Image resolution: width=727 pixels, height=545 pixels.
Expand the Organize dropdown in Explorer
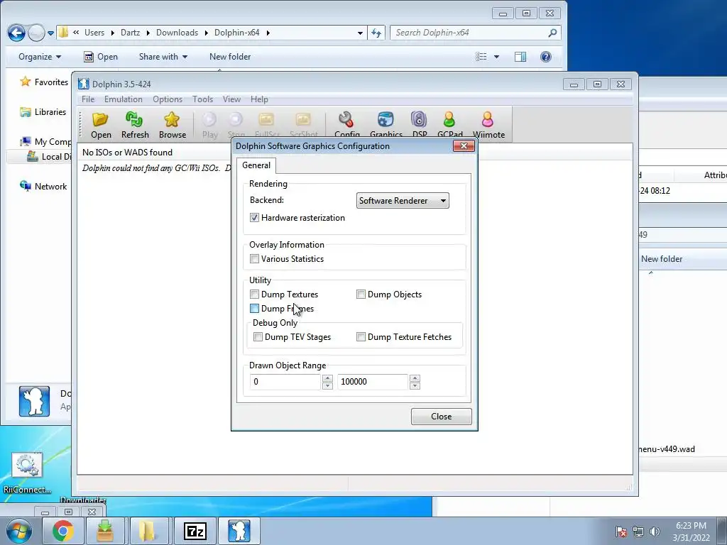[40, 57]
